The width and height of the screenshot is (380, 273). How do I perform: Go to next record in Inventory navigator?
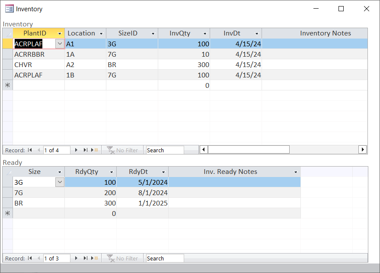tap(77, 150)
